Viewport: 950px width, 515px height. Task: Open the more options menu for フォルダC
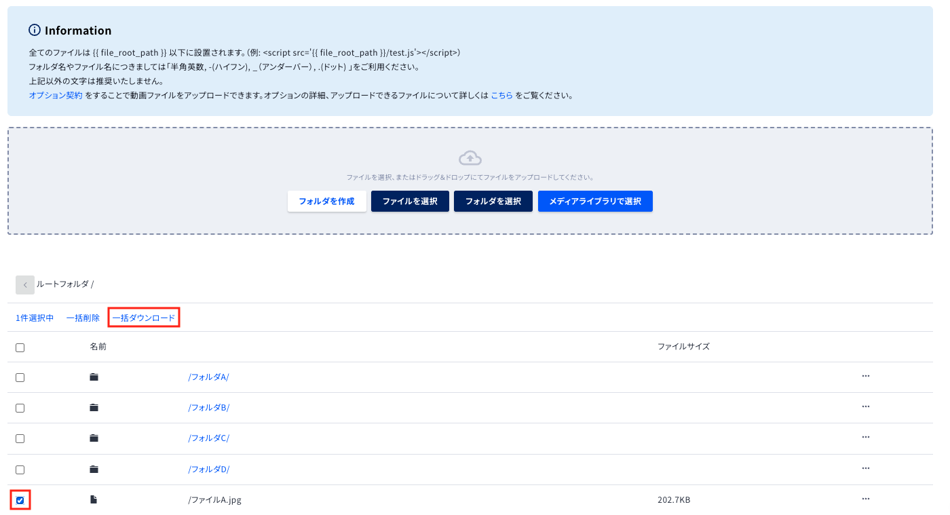[866, 437]
